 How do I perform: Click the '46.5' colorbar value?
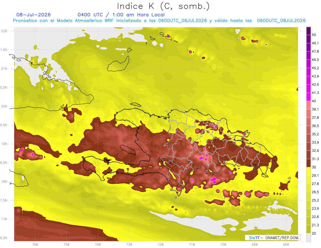(315, 60)
